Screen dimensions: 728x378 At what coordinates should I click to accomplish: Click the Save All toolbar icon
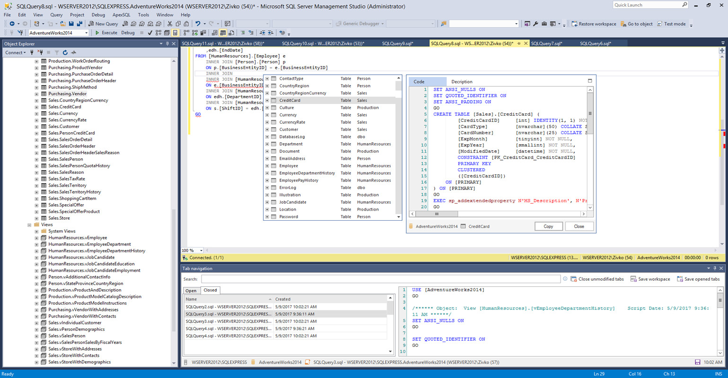[x=79, y=24]
